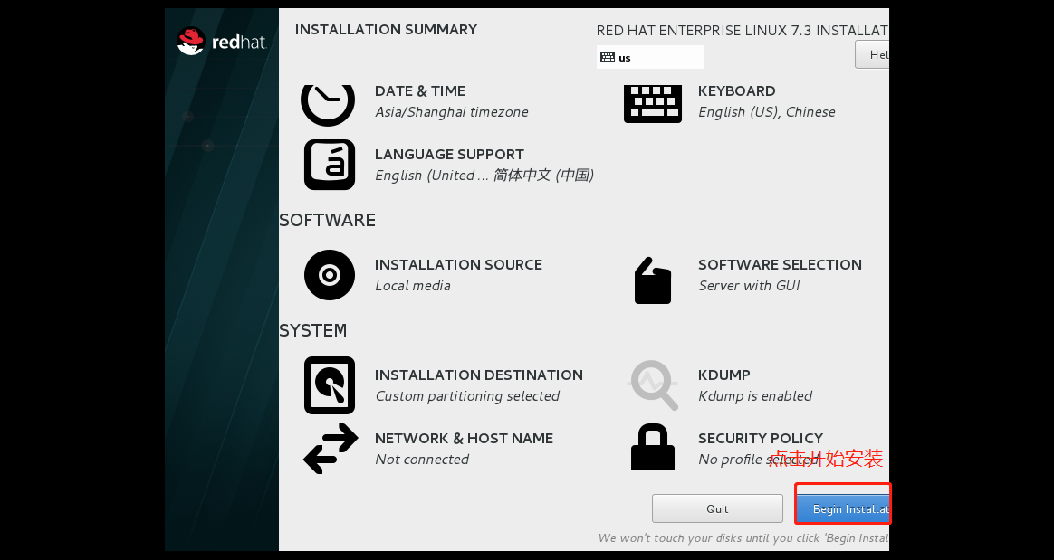Screen dimensions: 1054x560
Task: Click 'Custom partitioning selected' text
Action: click(467, 396)
